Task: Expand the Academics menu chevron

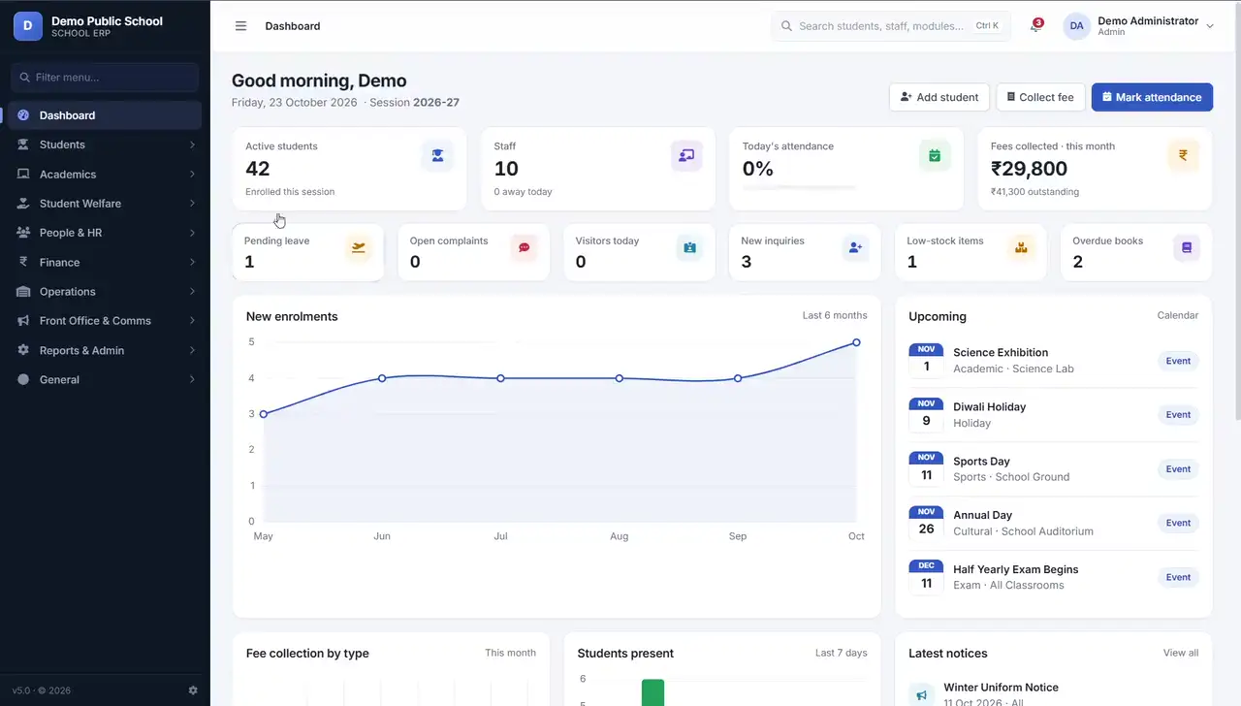Action: [192, 175]
